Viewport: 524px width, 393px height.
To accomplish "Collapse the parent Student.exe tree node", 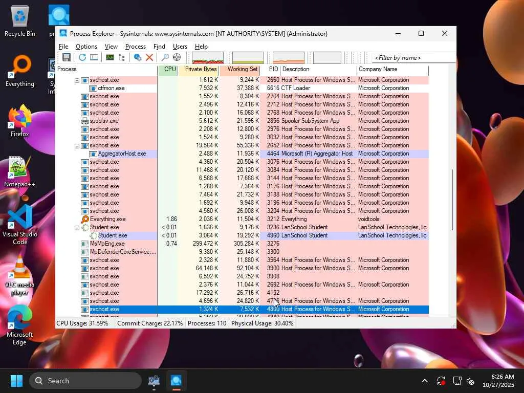I will pos(77,228).
